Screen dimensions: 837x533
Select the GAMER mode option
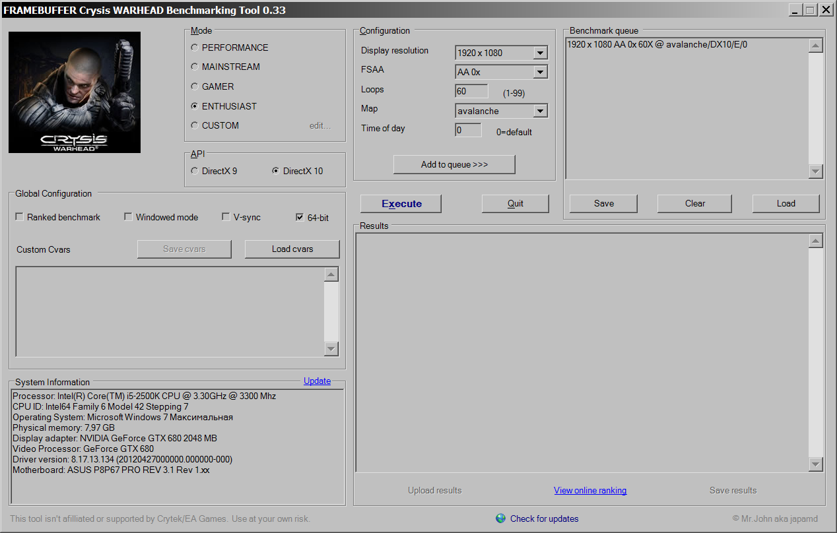pos(194,86)
